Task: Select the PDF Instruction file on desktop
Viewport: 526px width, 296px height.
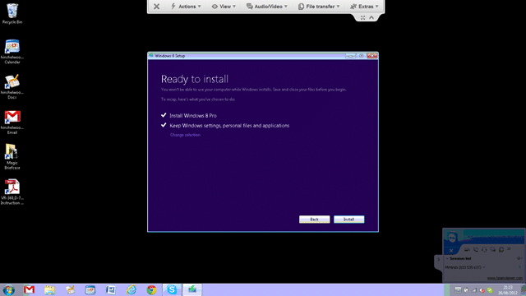Action: click(12, 192)
